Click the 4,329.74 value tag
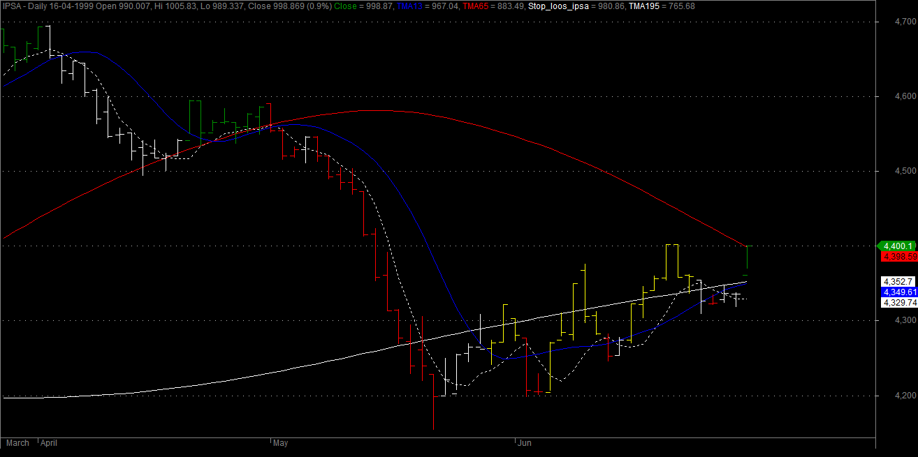 (899, 302)
